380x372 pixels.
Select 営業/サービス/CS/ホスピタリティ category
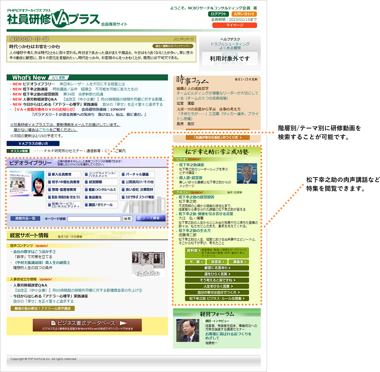63,205
